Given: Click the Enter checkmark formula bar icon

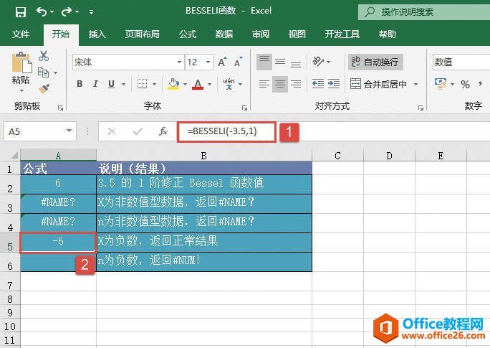Looking at the screenshot, I should click(x=138, y=131).
